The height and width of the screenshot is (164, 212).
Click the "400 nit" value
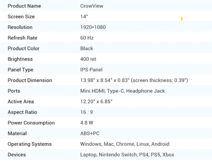coord(88,59)
